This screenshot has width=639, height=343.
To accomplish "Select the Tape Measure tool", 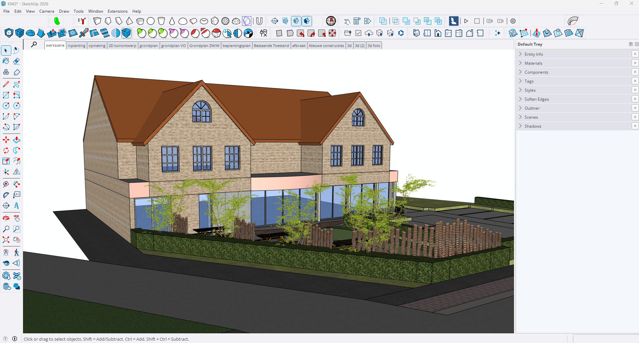I will [x=6, y=184].
